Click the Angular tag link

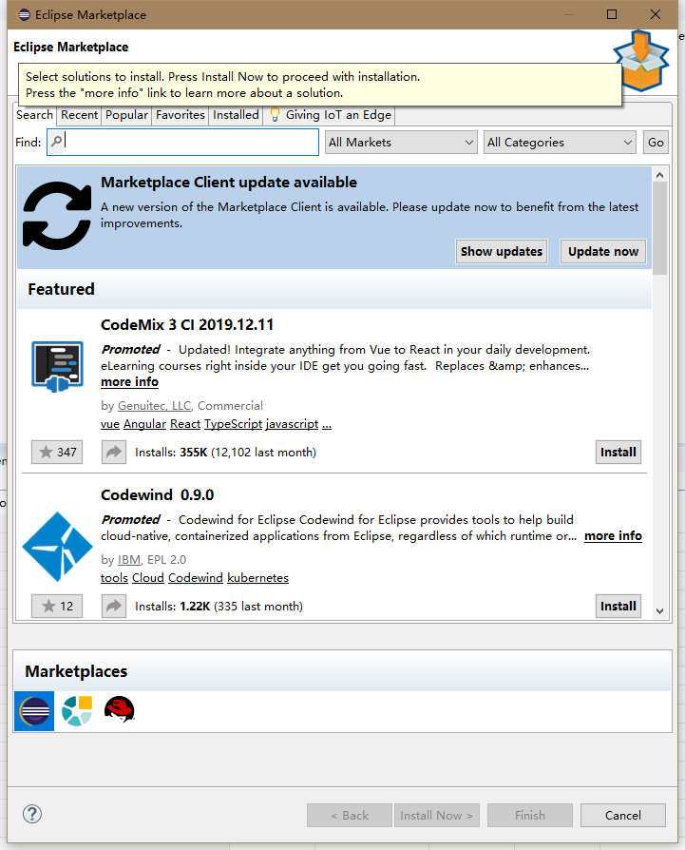144,424
